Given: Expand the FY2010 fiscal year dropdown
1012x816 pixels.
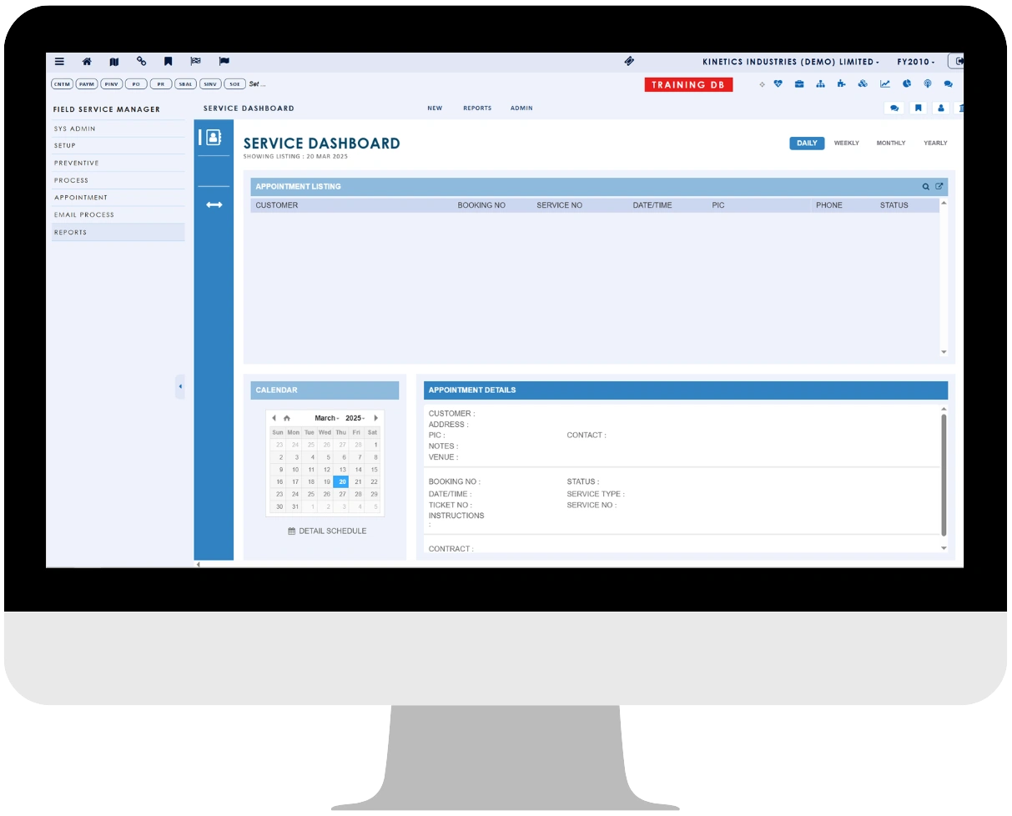Looking at the screenshot, I should pyautogui.click(x=916, y=62).
